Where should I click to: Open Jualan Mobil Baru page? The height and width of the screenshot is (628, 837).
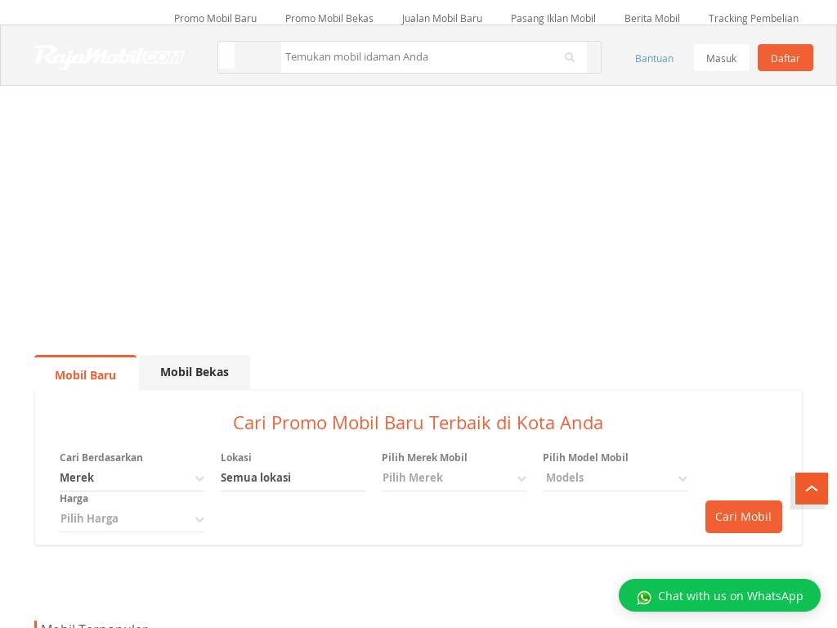(441, 18)
